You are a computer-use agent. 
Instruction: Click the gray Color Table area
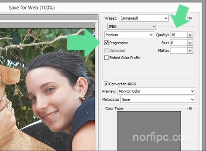[149, 131]
